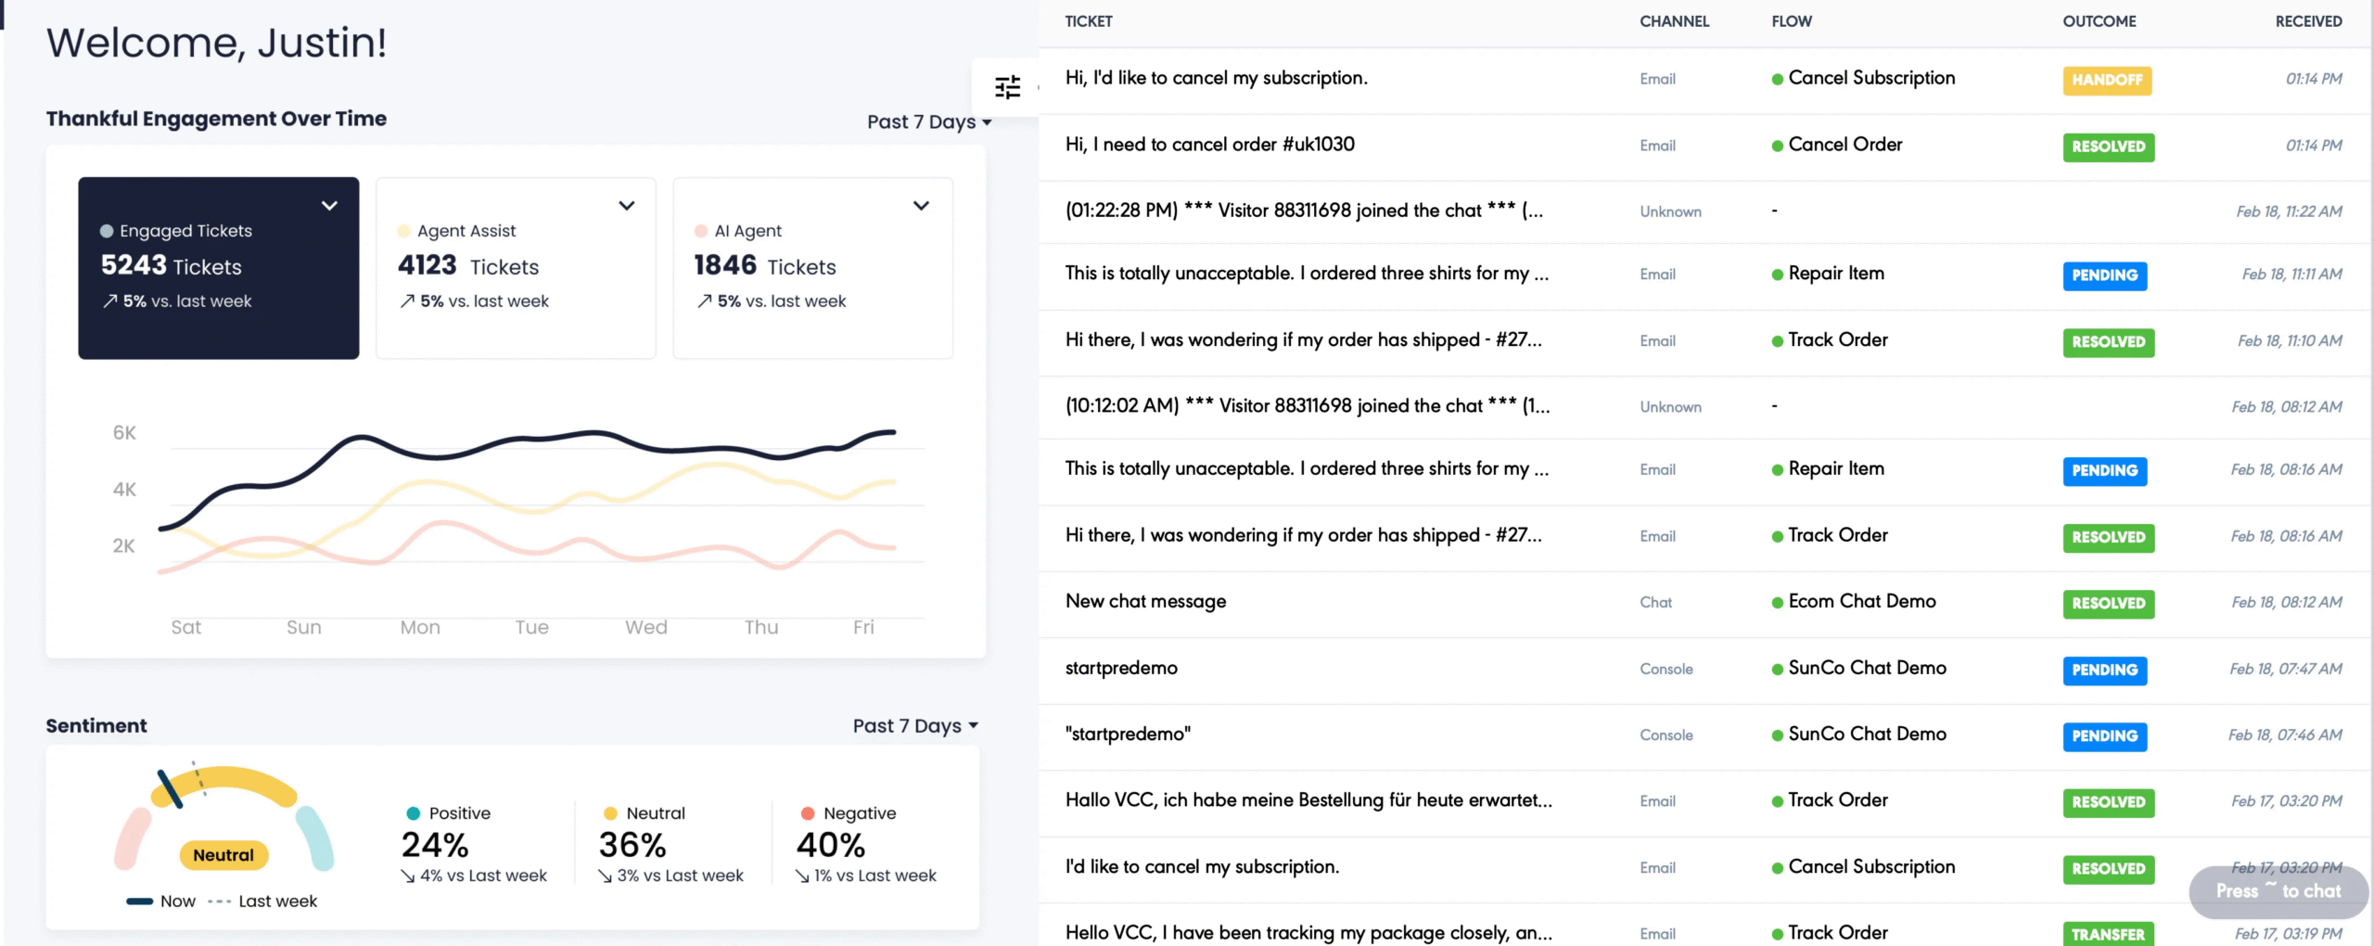
Task: Expand the Engaged Tickets card chevron
Action: [329, 206]
